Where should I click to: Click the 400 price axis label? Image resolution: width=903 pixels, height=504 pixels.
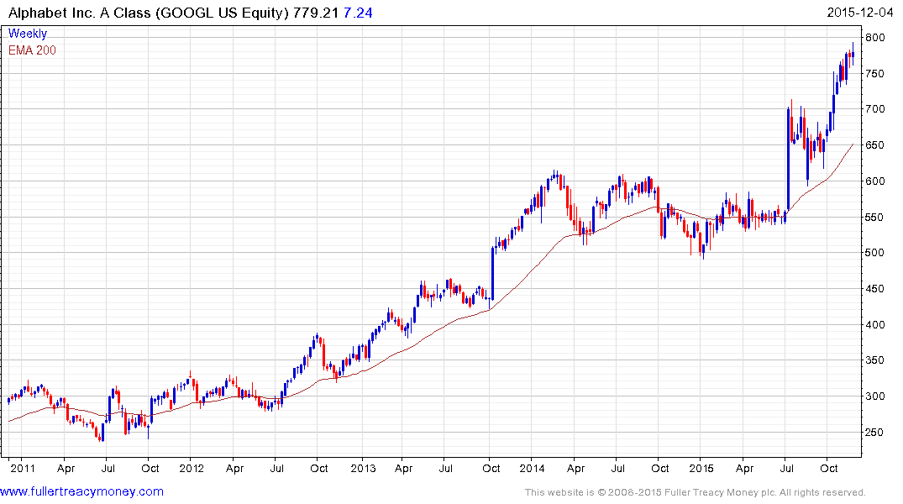pos(874,324)
